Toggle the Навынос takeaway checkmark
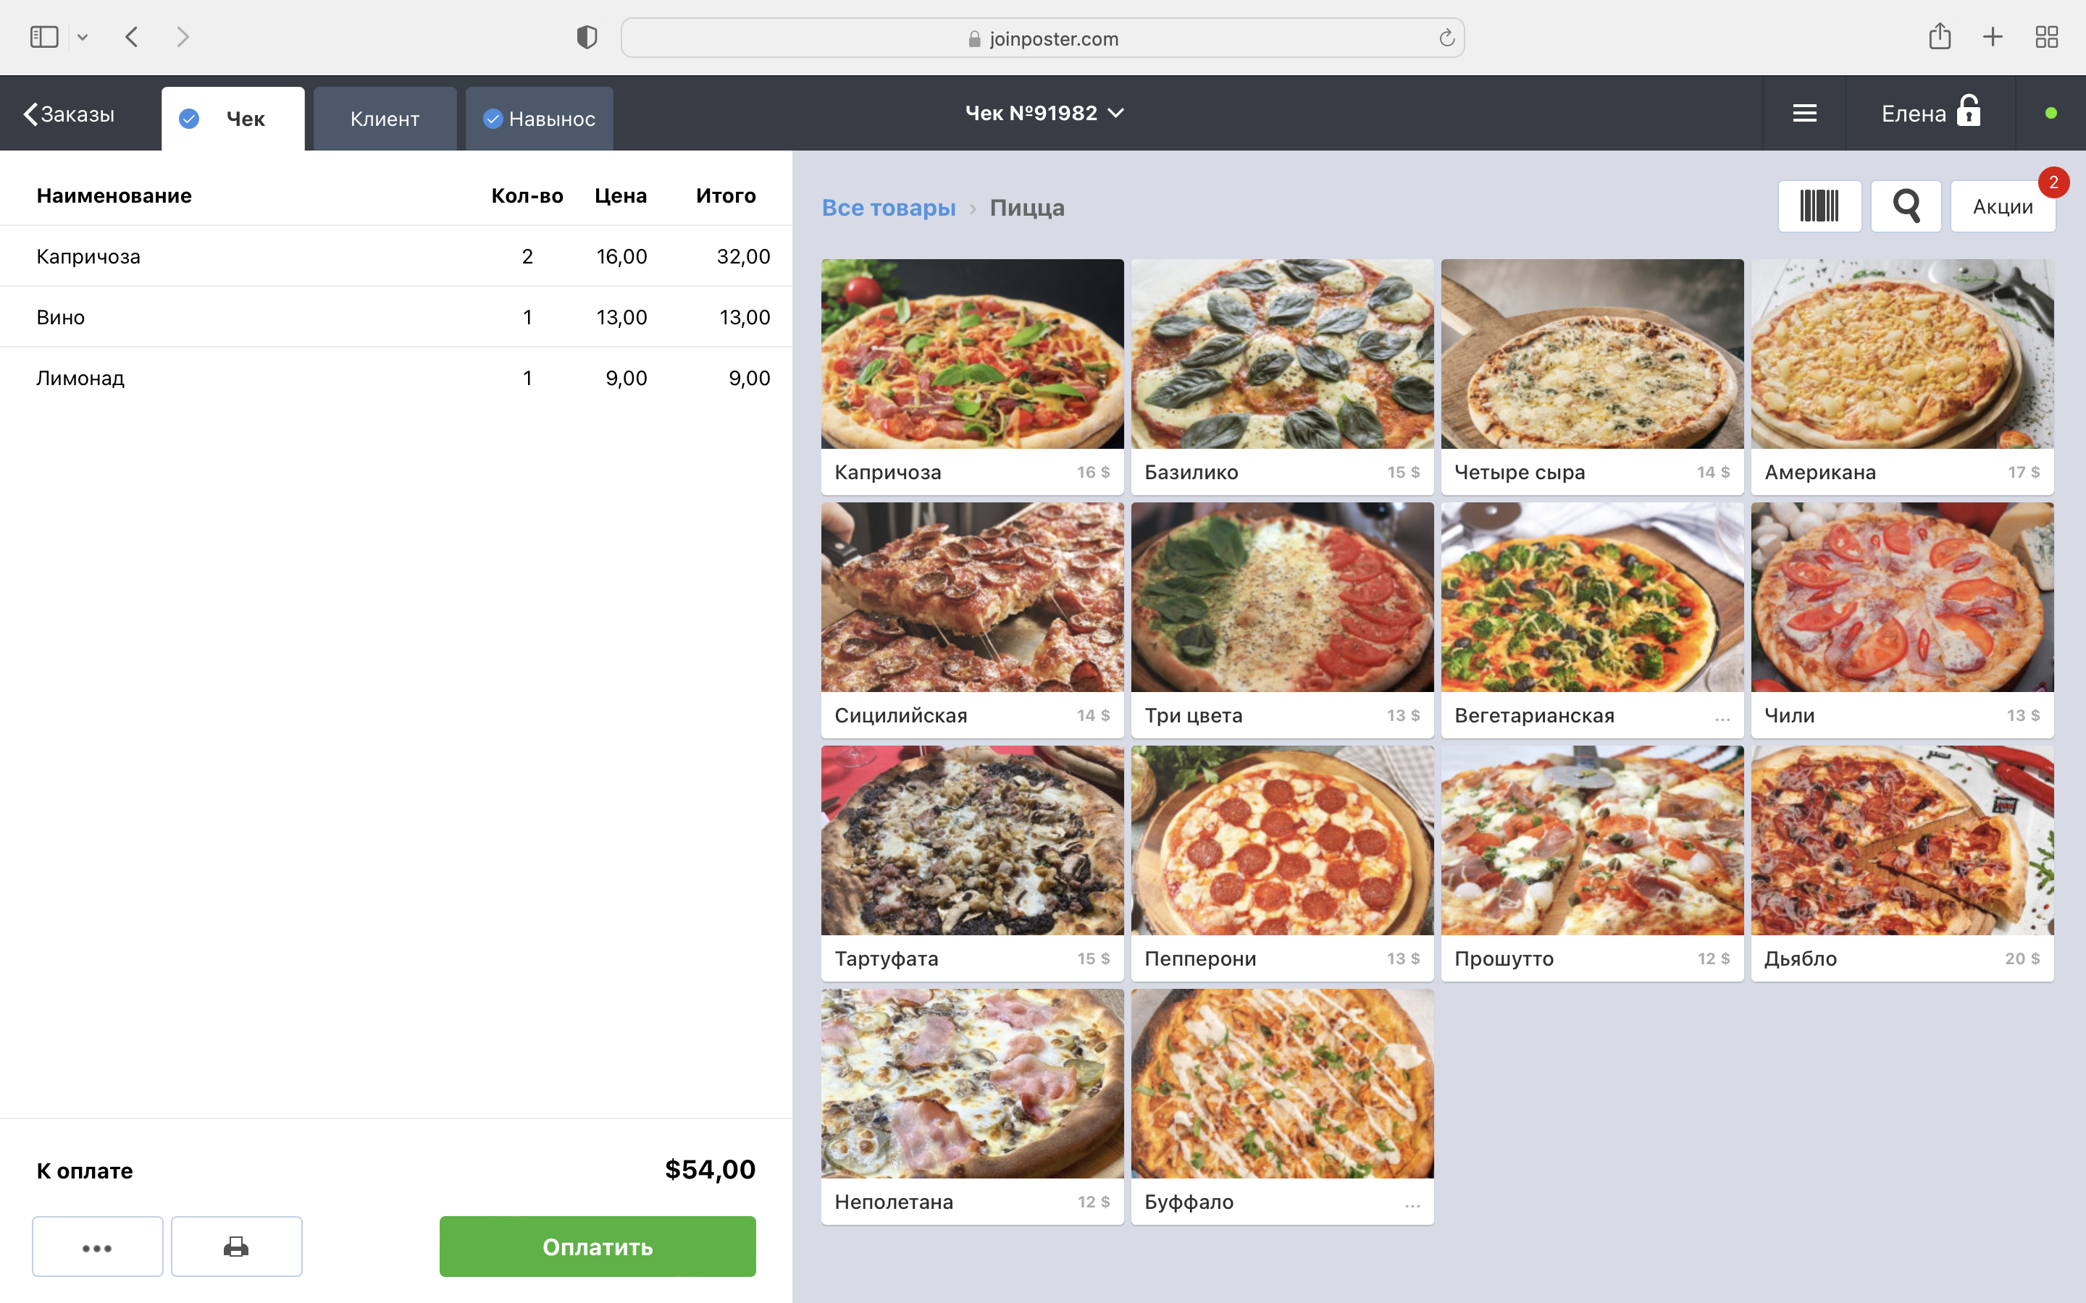Image resolution: width=2086 pixels, height=1303 pixels. [493, 119]
